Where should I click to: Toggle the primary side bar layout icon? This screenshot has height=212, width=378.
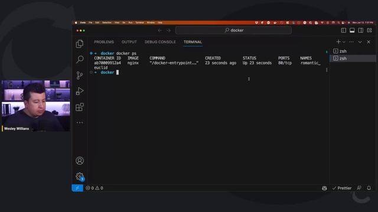[344, 30]
